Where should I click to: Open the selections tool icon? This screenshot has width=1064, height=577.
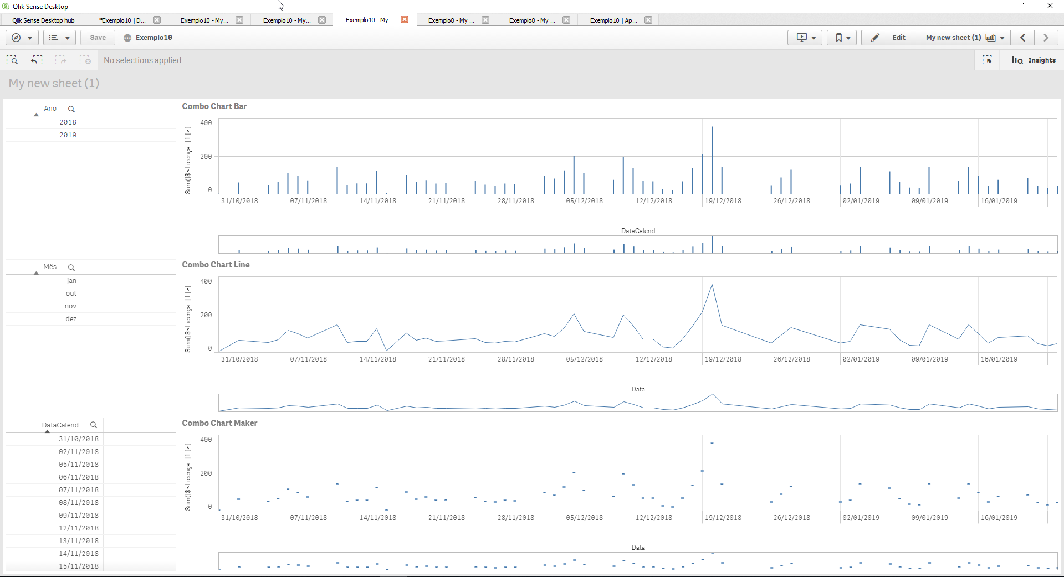(x=987, y=60)
